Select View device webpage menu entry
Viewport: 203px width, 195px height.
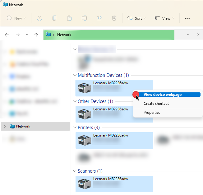pos(162,95)
